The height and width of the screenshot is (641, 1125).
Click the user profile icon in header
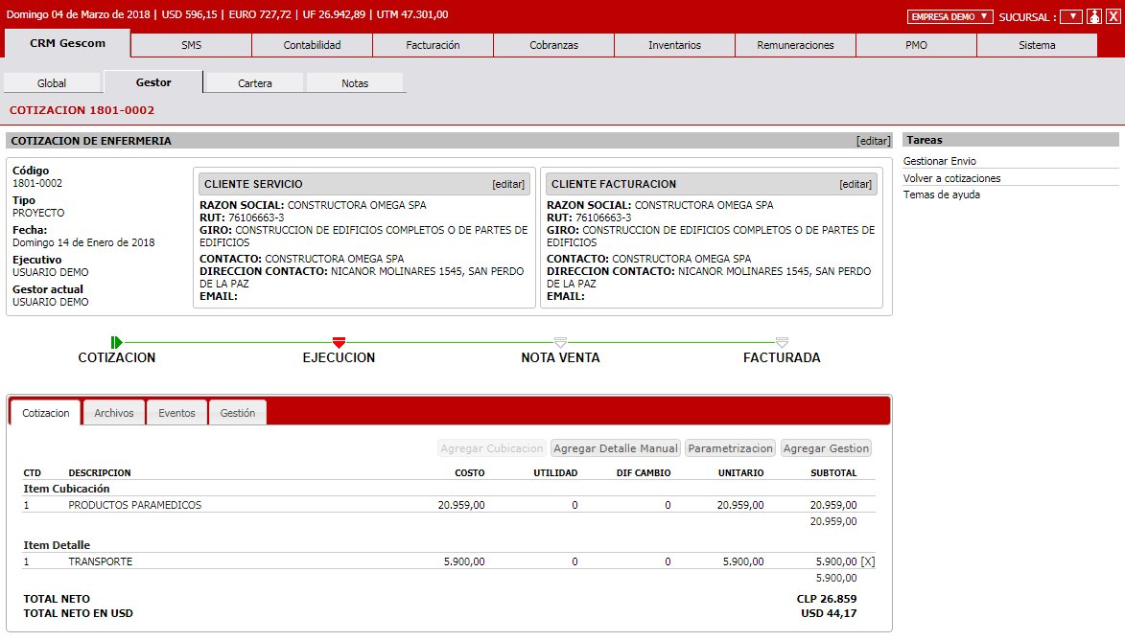click(x=1094, y=16)
